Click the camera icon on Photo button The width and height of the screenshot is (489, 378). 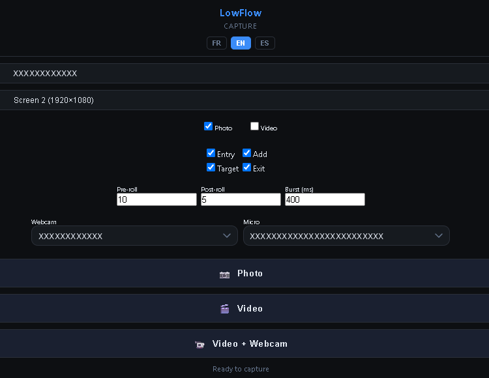(x=224, y=275)
